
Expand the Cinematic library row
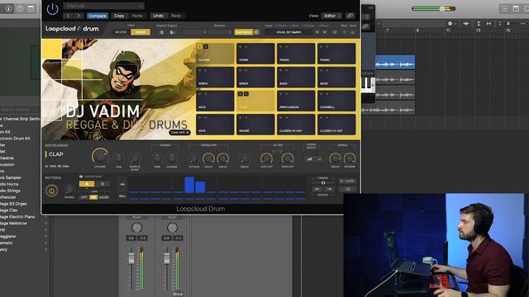(46, 243)
